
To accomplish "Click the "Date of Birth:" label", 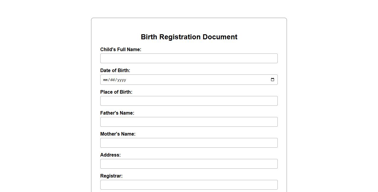I will point(115,71).
